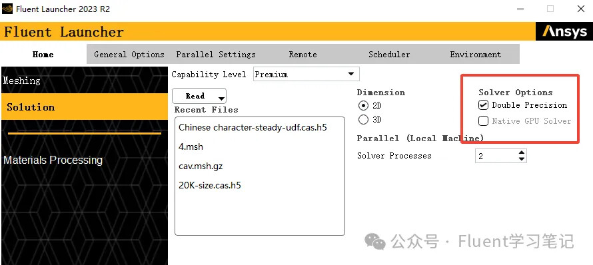Open the Parallel Settings tab
593x265 pixels.
(216, 55)
